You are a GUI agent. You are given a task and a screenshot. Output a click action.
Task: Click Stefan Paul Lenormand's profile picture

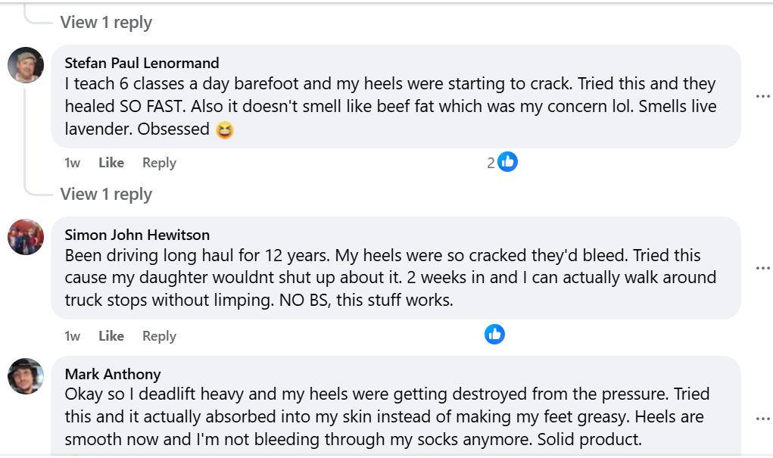pyautogui.click(x=26, y=65)
